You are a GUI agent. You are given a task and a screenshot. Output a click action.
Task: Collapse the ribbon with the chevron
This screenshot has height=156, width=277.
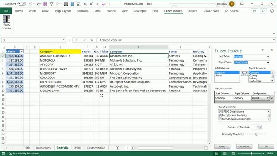(274, 33)
